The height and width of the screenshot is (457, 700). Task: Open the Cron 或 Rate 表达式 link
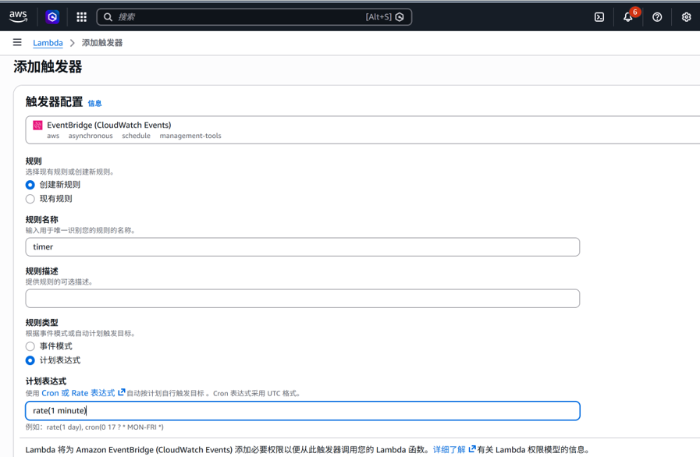[78, 393]
